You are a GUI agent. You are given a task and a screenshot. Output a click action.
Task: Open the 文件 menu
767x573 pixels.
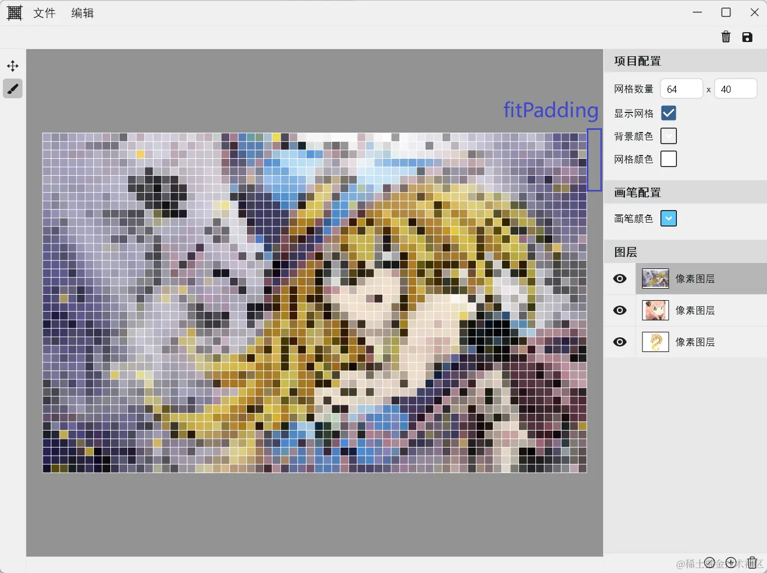[44, 13]
